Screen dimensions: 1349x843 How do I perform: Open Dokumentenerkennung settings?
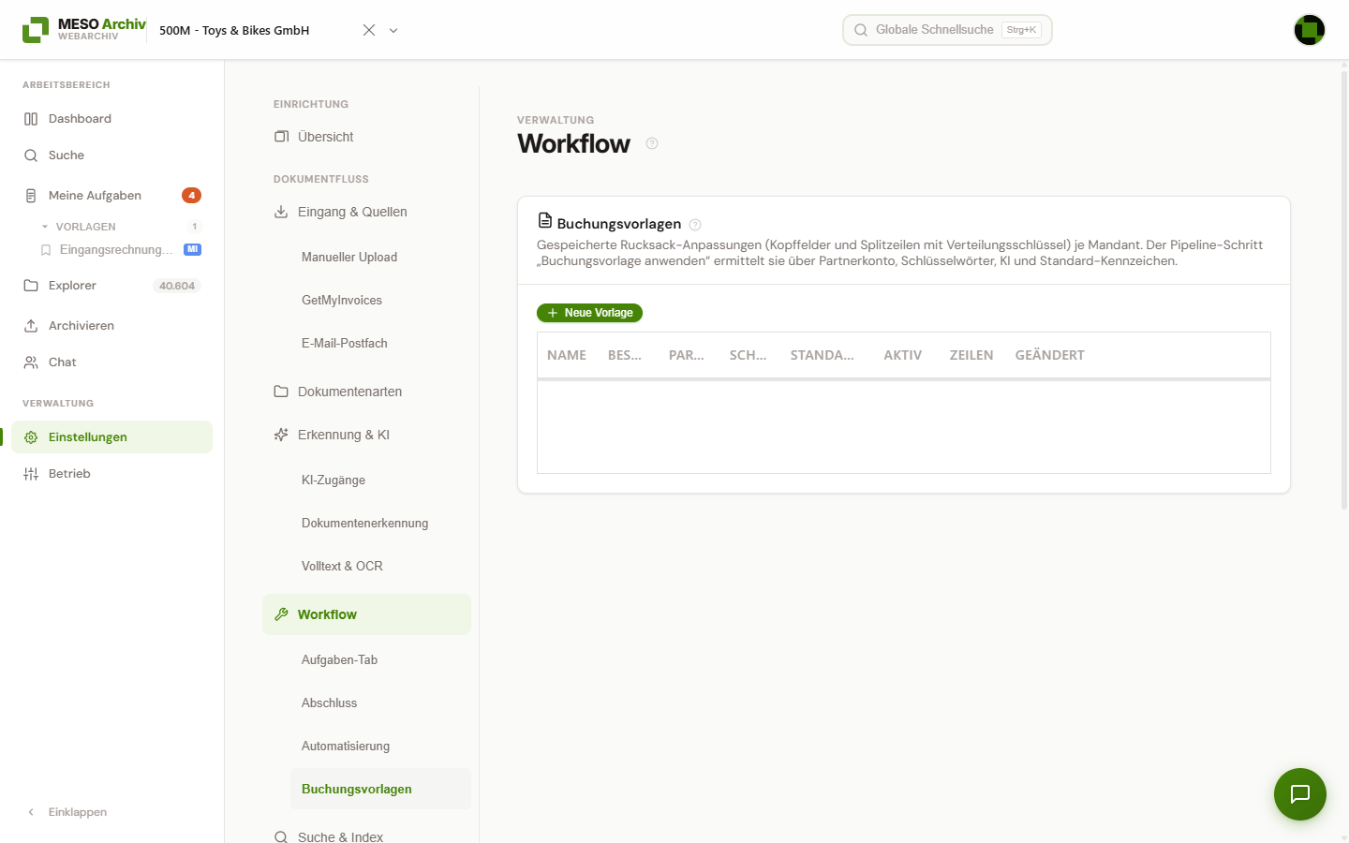tap(380, 523)
